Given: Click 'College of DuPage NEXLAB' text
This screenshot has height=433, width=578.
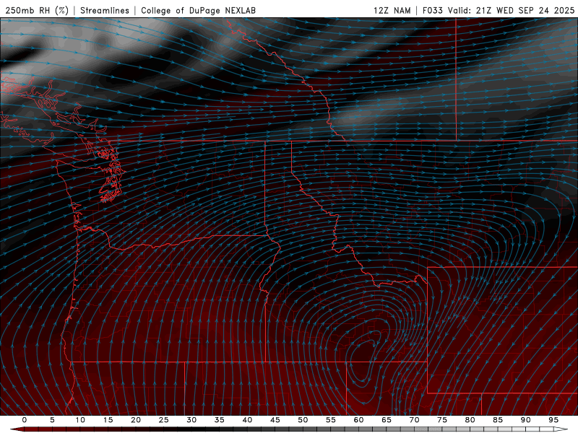Looking at the screenshot, I should tap(198, 10).
